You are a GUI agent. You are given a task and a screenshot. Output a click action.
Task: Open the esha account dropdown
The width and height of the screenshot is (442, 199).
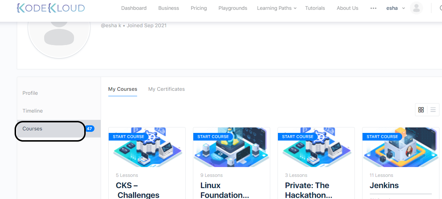point(396,8)
